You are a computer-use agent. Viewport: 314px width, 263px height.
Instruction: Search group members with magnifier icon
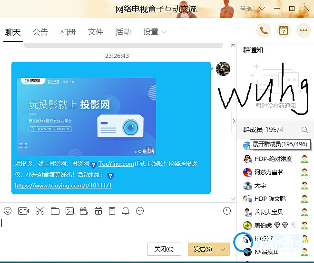click(304, 130)
